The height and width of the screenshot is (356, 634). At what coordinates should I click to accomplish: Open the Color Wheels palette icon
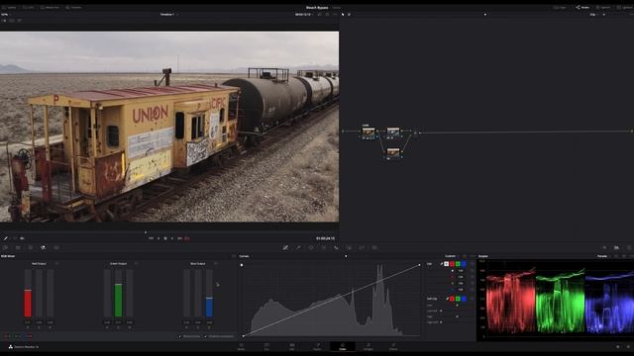(31, 247)
